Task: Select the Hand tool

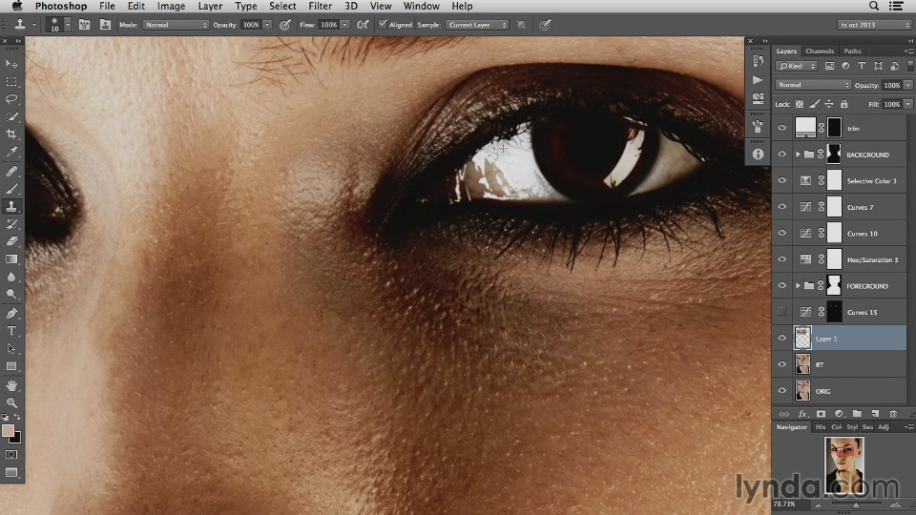Action: pyautogui.click(x=11, y=385)
